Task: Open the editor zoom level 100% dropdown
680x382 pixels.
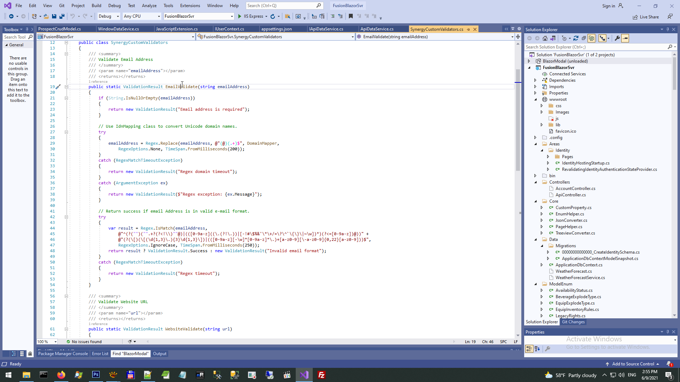Action: (56, 342)
